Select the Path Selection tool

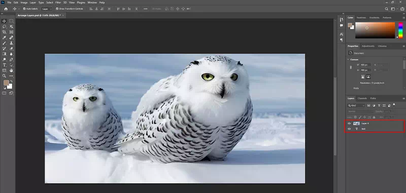11,65
